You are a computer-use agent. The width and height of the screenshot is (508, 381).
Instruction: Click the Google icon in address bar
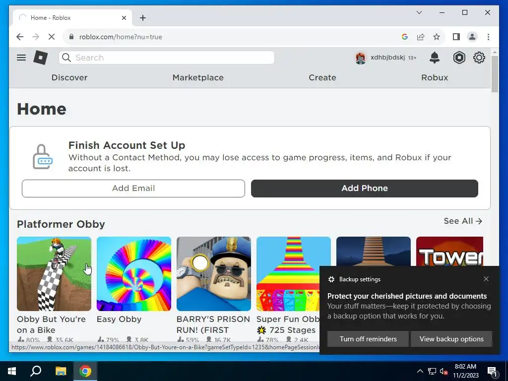[404, 37]
